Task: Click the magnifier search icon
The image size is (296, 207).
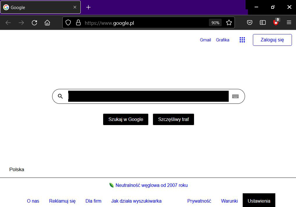Action: click(60, 96)
